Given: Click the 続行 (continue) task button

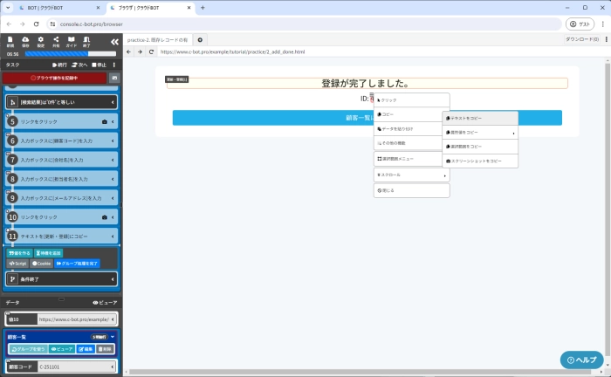Looking at the screenshot, I should (x=59, y=65).
